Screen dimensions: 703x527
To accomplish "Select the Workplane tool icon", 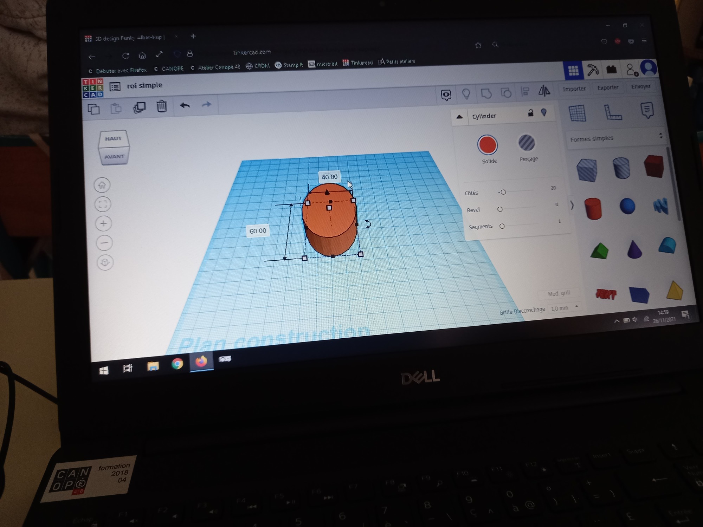I will click(x=577, y=113).
